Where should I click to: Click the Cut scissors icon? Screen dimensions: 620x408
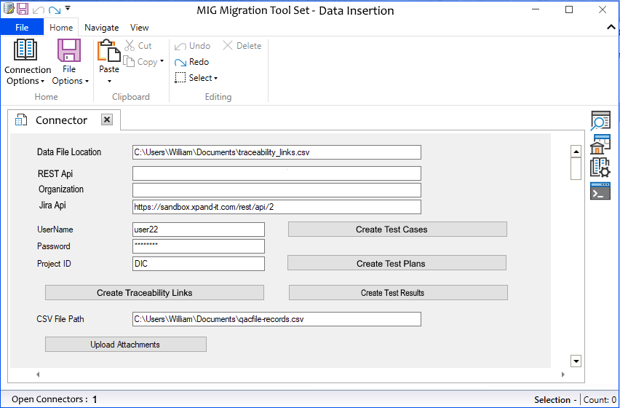coord(130,45)
